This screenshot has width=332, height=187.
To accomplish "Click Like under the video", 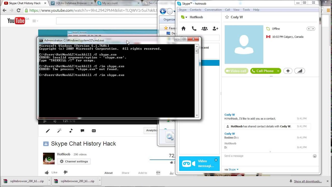I will tap(51, 172).
